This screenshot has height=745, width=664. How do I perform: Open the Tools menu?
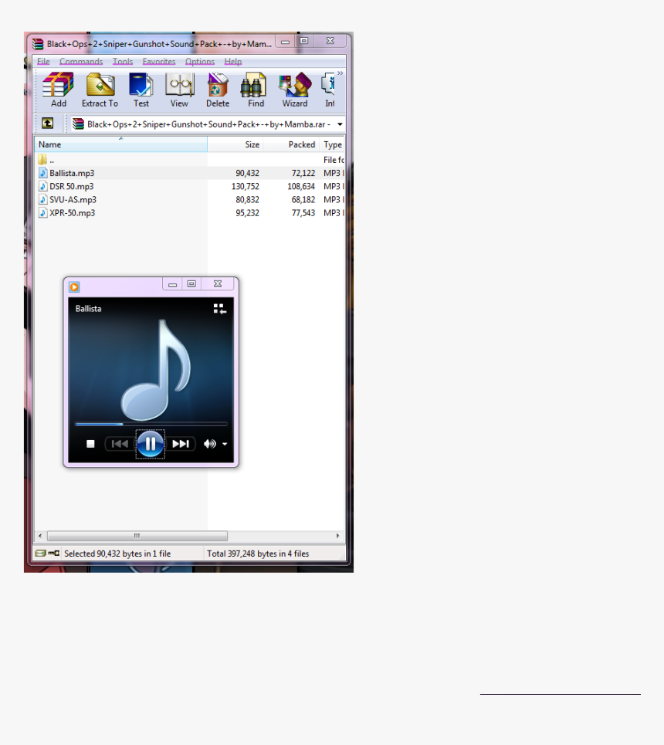pyautogui.click(x=123, y=61)
